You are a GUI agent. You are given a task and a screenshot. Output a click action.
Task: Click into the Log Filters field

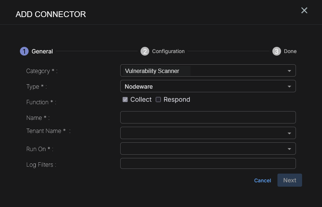(x=208, y=163)
